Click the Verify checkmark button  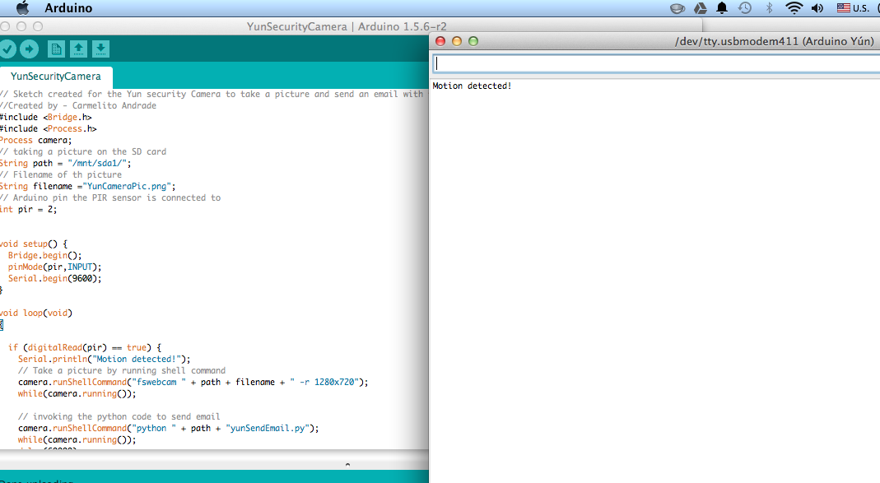click(7, 49)
